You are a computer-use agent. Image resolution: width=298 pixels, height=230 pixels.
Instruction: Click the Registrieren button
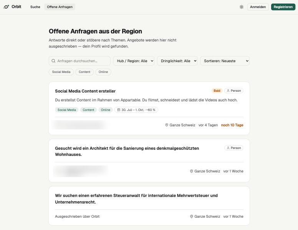(x=283, y=7)
